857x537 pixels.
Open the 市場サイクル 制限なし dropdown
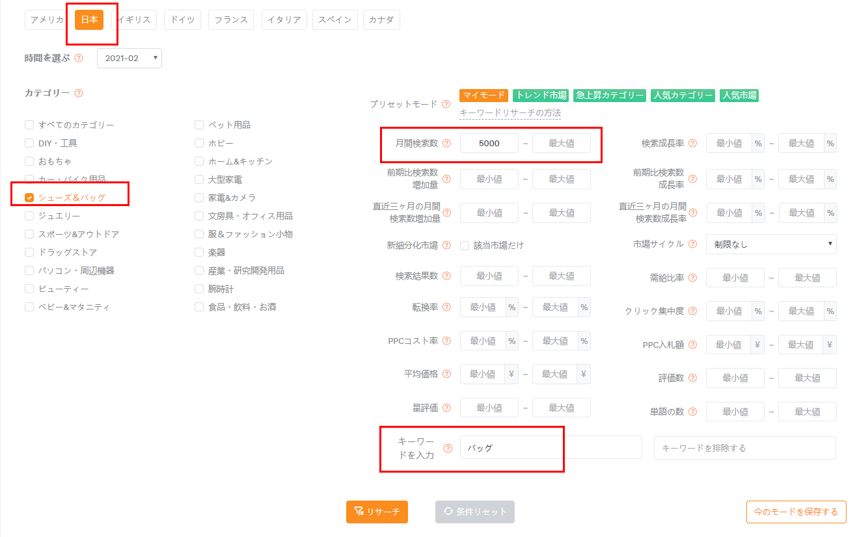(771, 244)
